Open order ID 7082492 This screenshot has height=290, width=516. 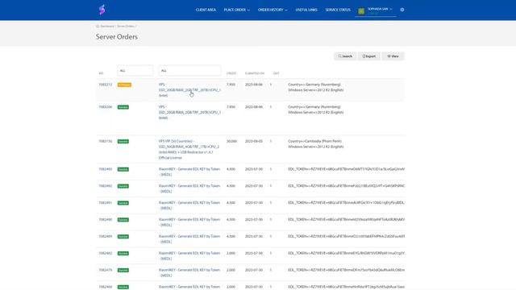106,186
